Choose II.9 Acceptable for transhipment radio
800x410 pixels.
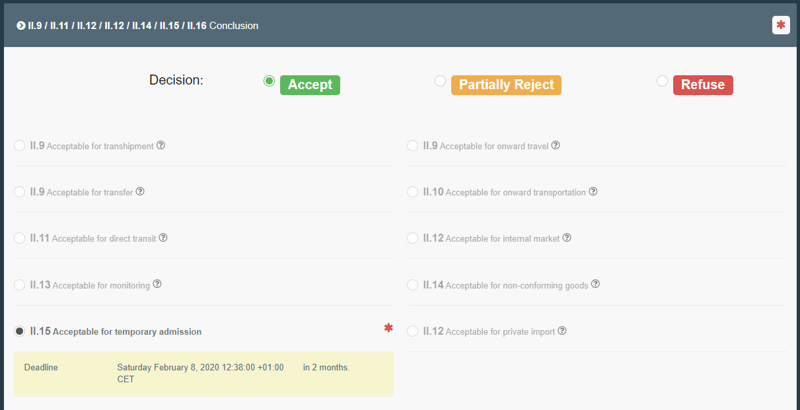coord(20,145)
